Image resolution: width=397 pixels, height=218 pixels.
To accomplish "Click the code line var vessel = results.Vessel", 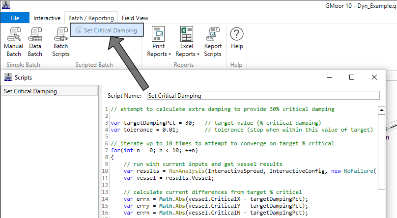I will (169, 178).
